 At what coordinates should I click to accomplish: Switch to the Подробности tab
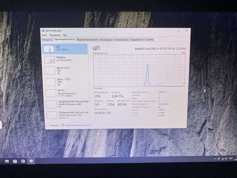[137, 40]
